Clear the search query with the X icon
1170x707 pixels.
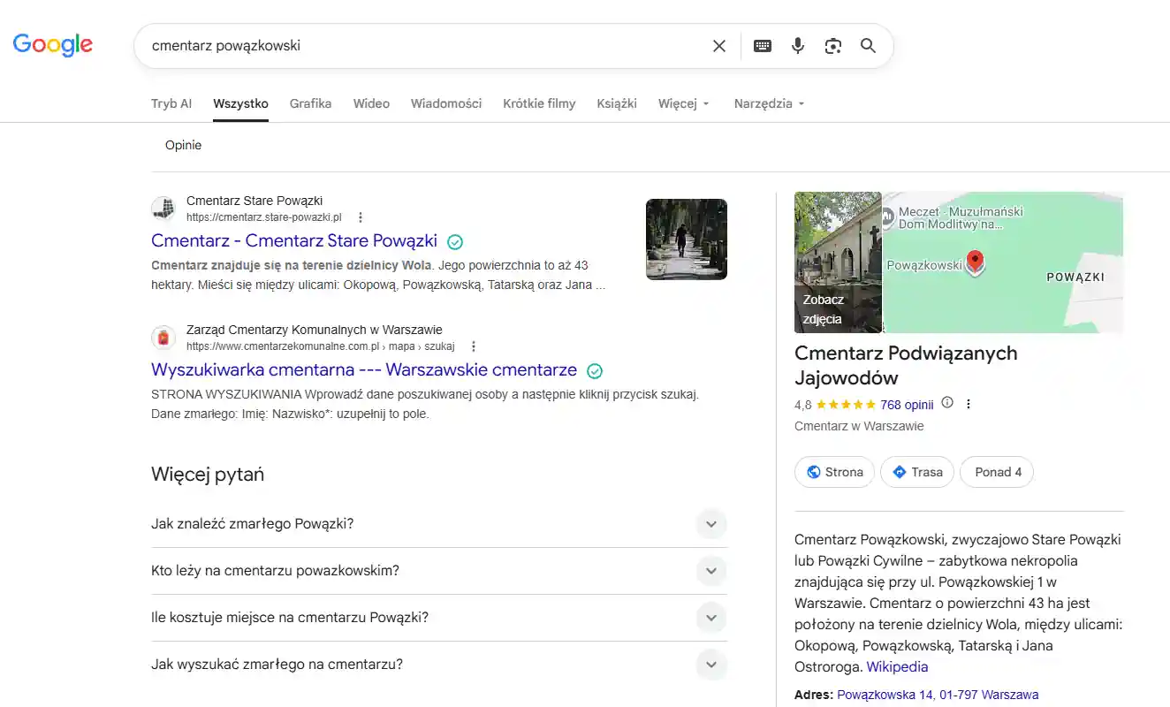point(719,46)
